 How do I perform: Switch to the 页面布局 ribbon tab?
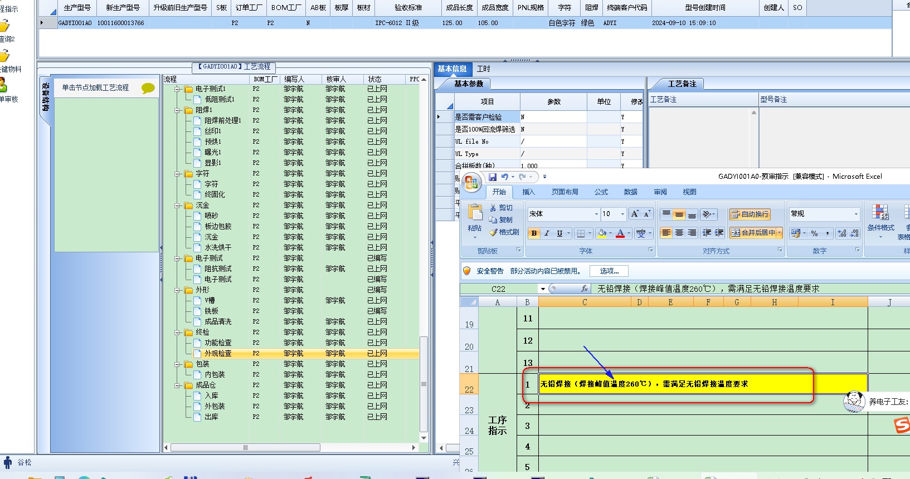point(565,192)
